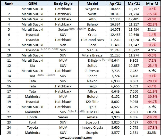
Task: Select the Body Style column header
Action: point(63,4)
